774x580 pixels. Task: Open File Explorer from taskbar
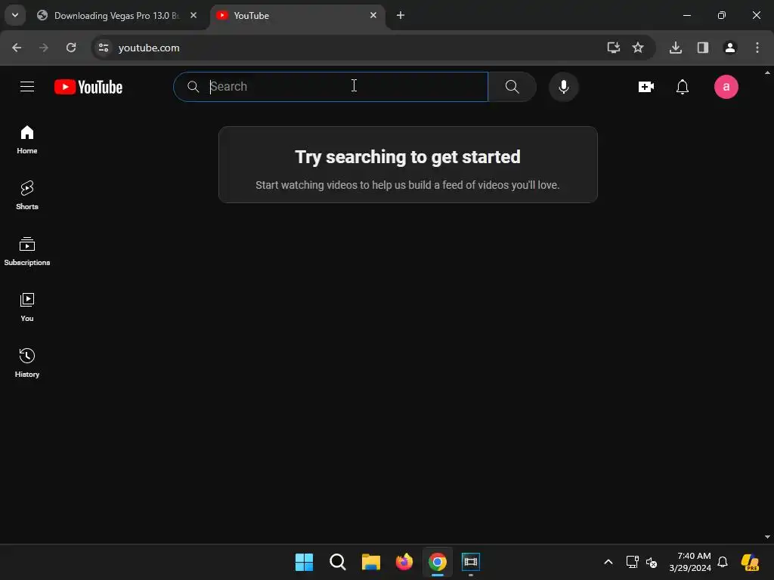click(x=370, y=562)
